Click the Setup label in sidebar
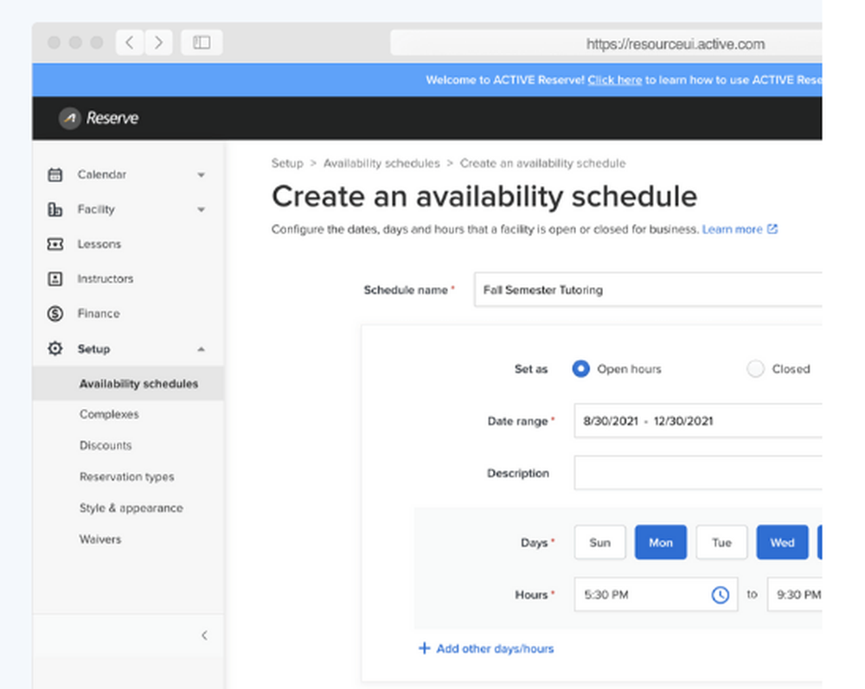865x689 pixels. point(93,349)
